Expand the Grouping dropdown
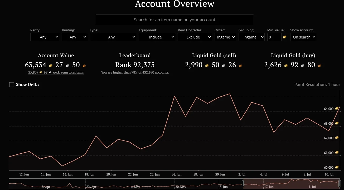The width and height of the screenshot is (344, 190). pyautogui.click(x=251, y=37)
